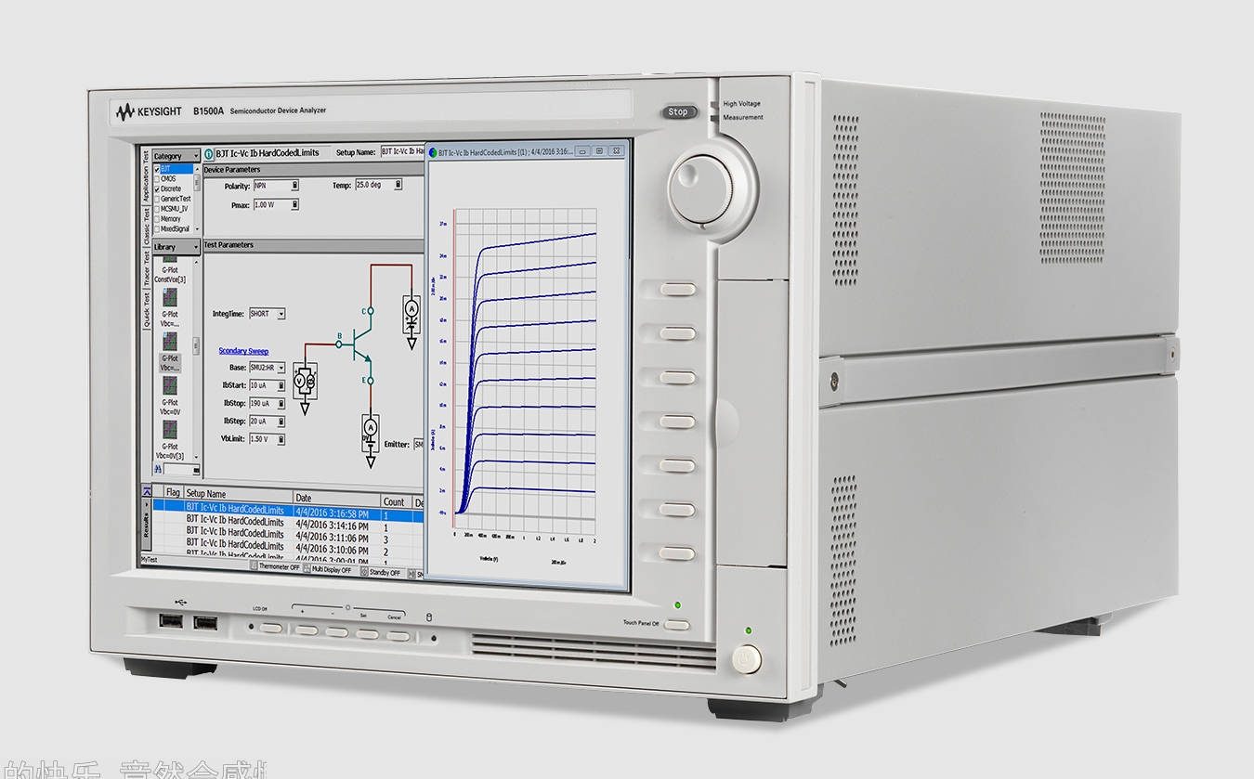This screenshot has width=1254, height=779.
Task: Open the IntegTime dropdown
Action: [x=281, y=315]
